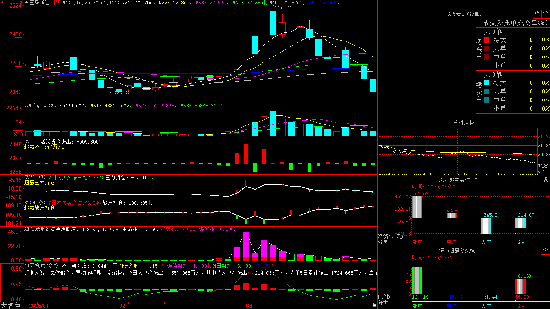
Task: Click the SVZJ indicator label
Action: coord(30,141)
